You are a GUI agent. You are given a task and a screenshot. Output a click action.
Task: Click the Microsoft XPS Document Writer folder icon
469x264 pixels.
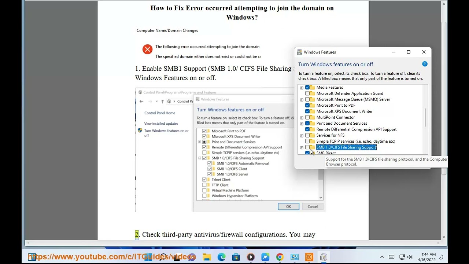pyautogui.click(x=312, y=111)
